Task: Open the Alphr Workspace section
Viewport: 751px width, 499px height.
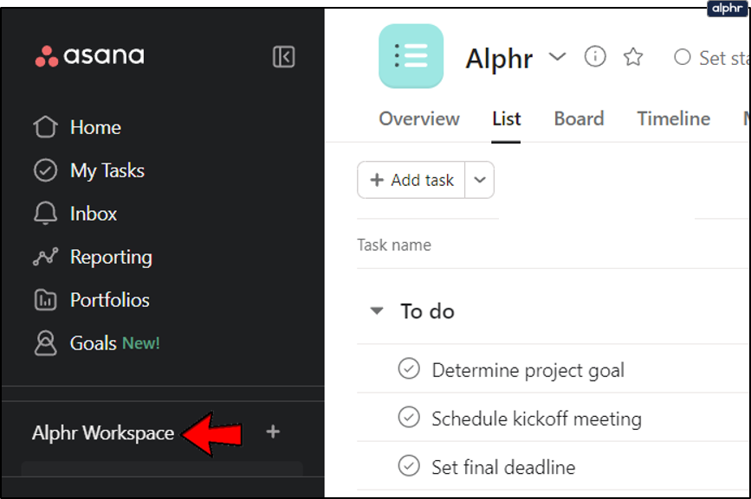Action: point(103,432)
